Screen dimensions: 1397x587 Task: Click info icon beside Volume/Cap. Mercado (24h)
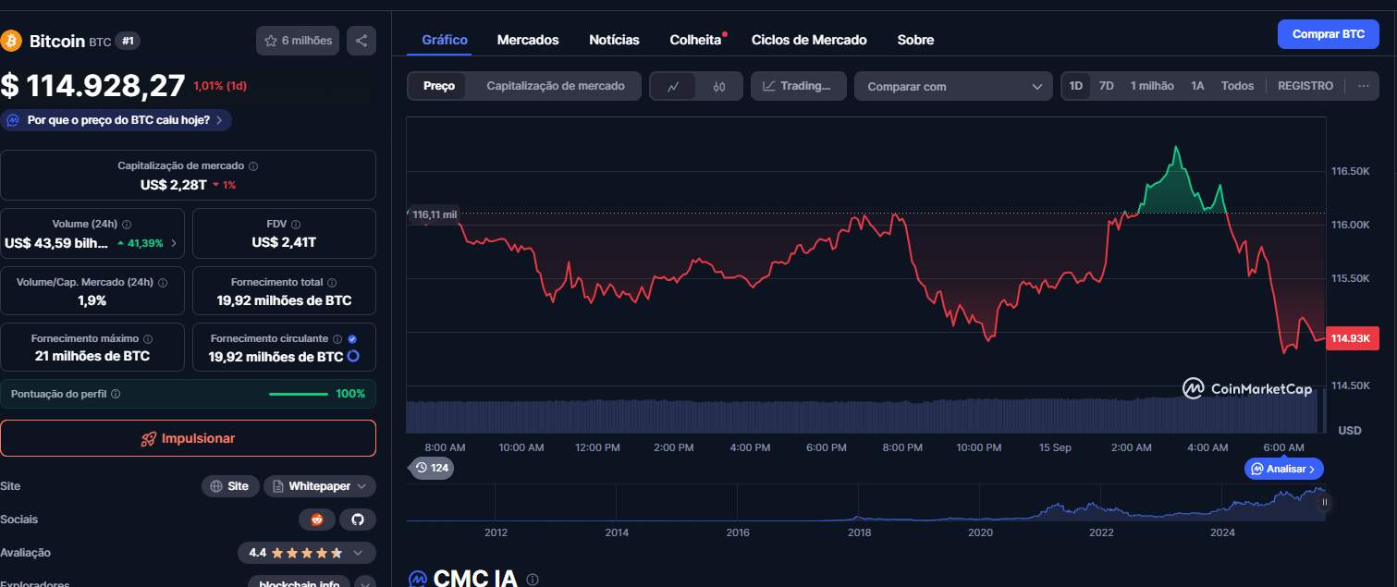[162, 283]
